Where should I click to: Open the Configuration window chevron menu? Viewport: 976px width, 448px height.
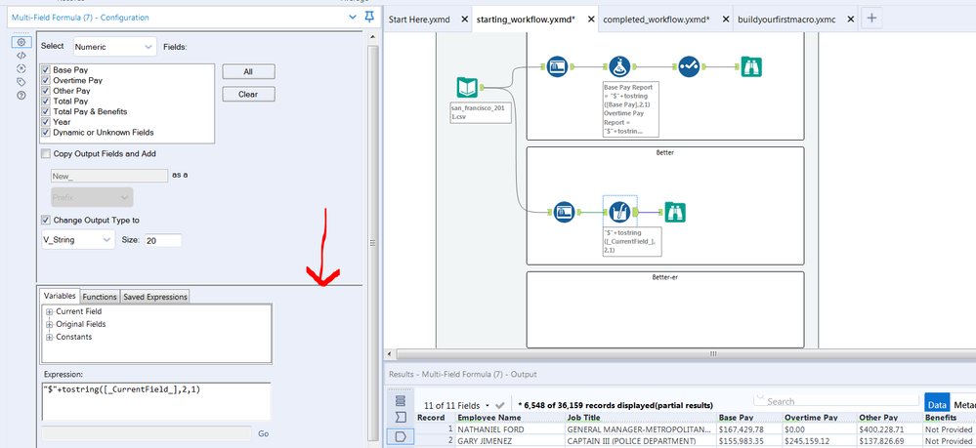[x=353, y=18]
